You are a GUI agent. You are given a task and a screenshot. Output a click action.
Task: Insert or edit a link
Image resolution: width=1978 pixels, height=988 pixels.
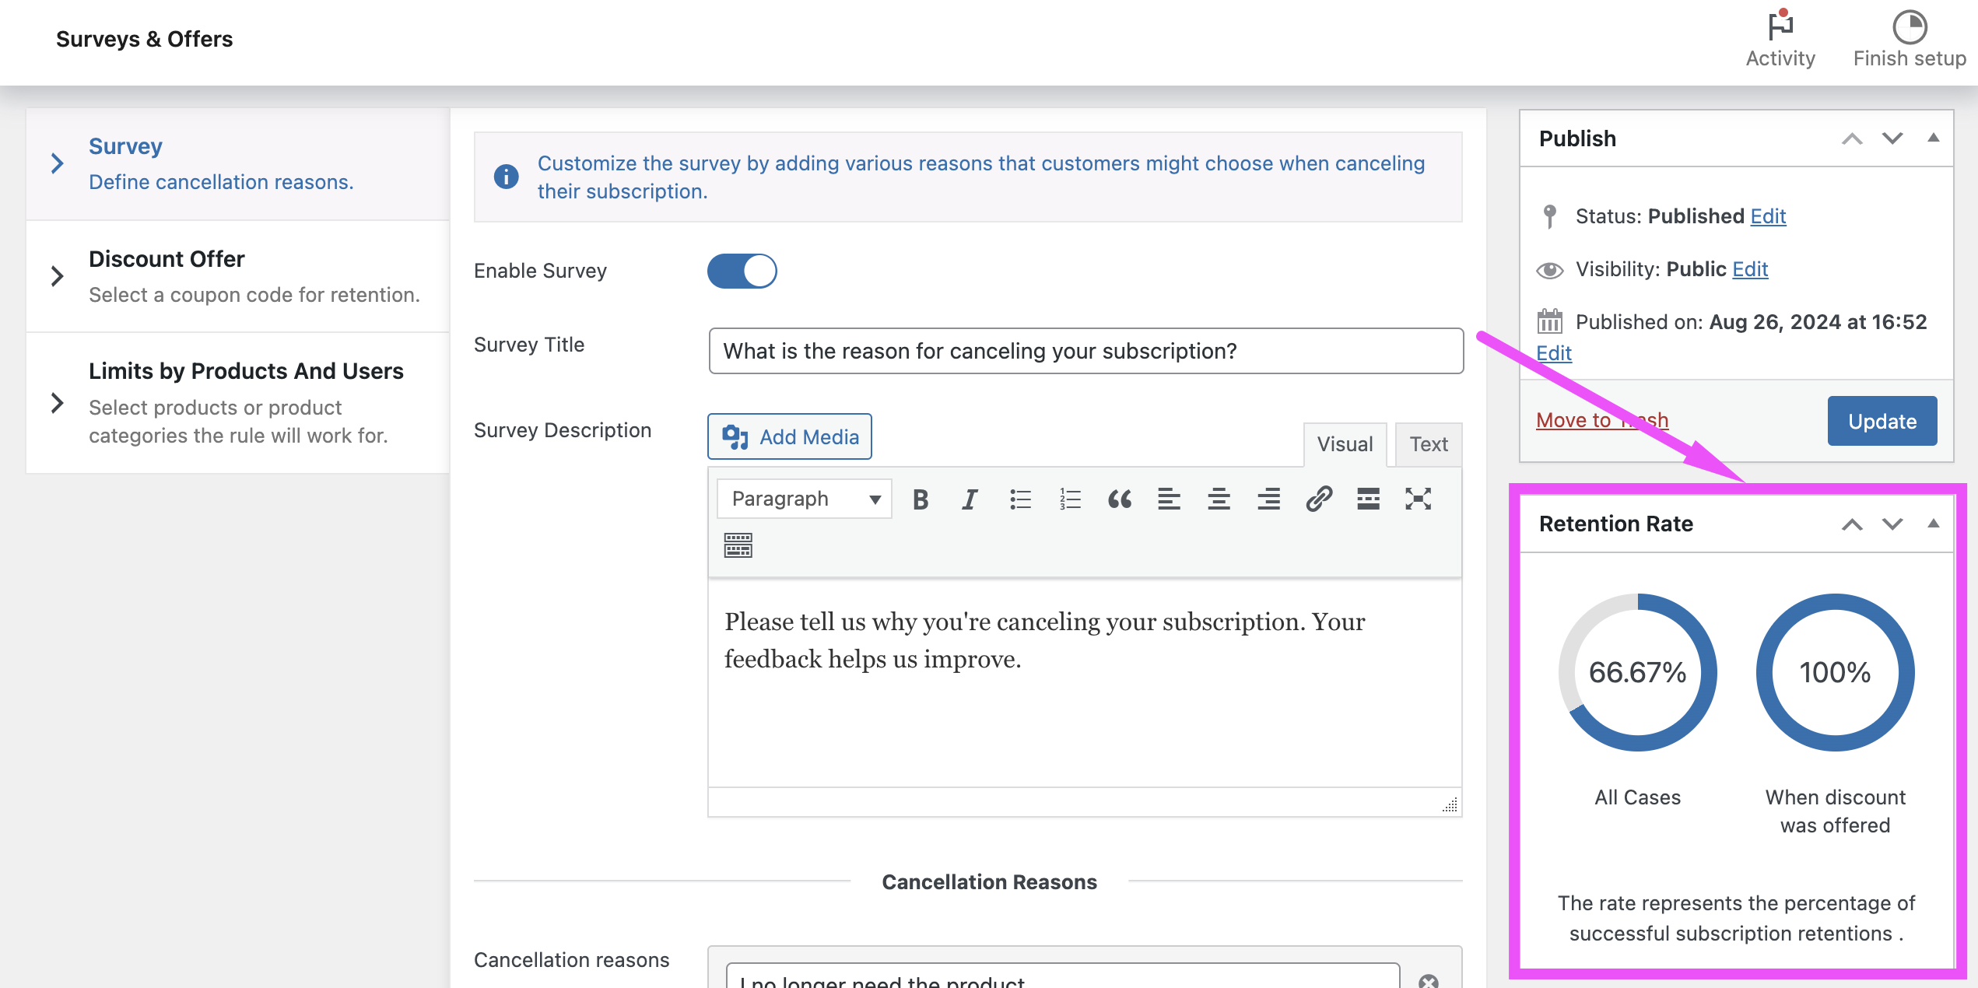coord(1319,499)
